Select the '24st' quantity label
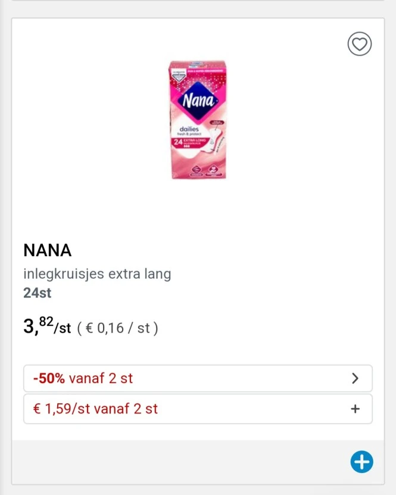This screenshot has height=495, width=396. tap(38, 293)
